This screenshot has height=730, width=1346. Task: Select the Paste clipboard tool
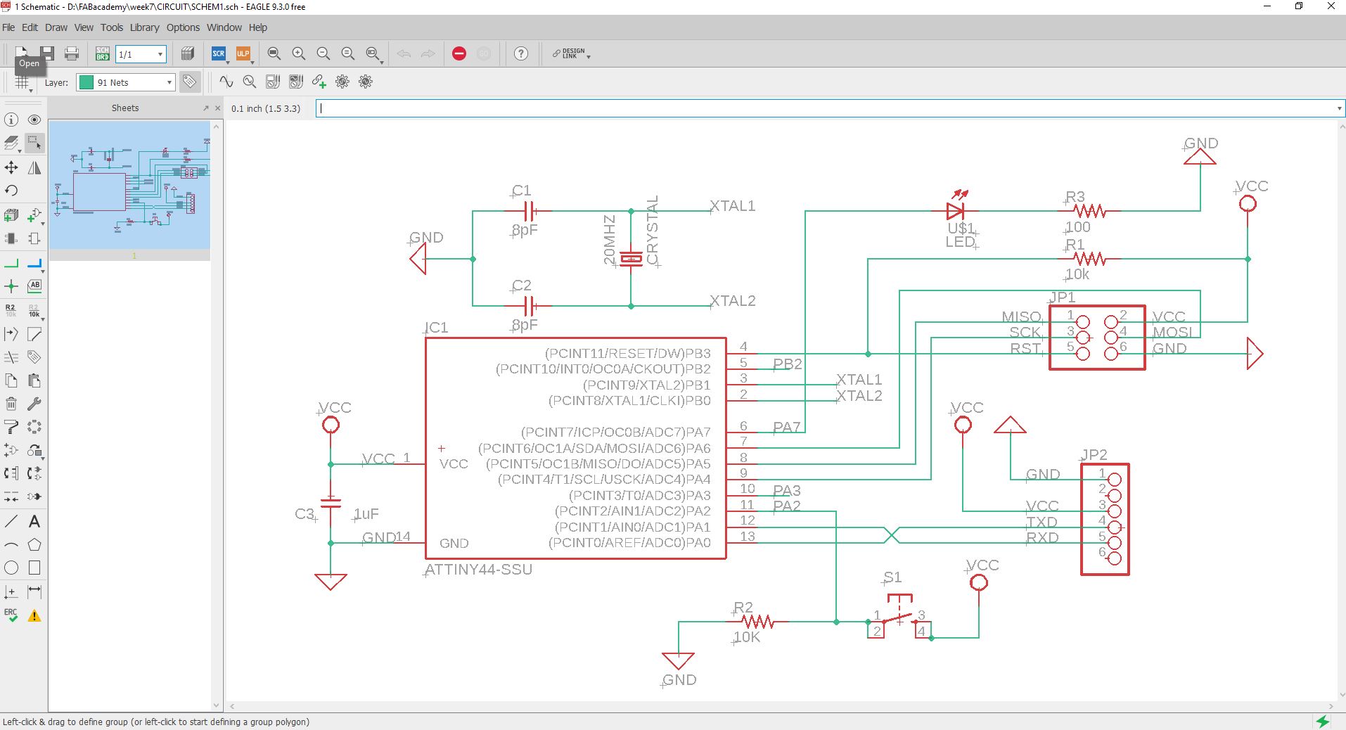point(34,380)
